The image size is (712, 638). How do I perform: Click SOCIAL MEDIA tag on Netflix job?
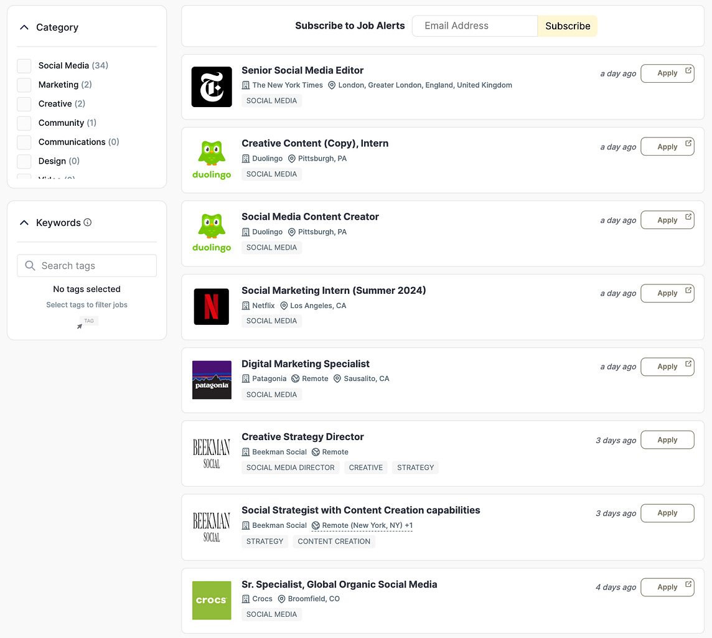tap(271, 321)
